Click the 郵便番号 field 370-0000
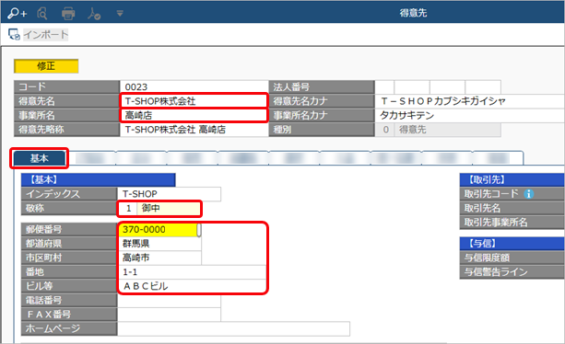The image size is (565, 344). coord(158,229)
